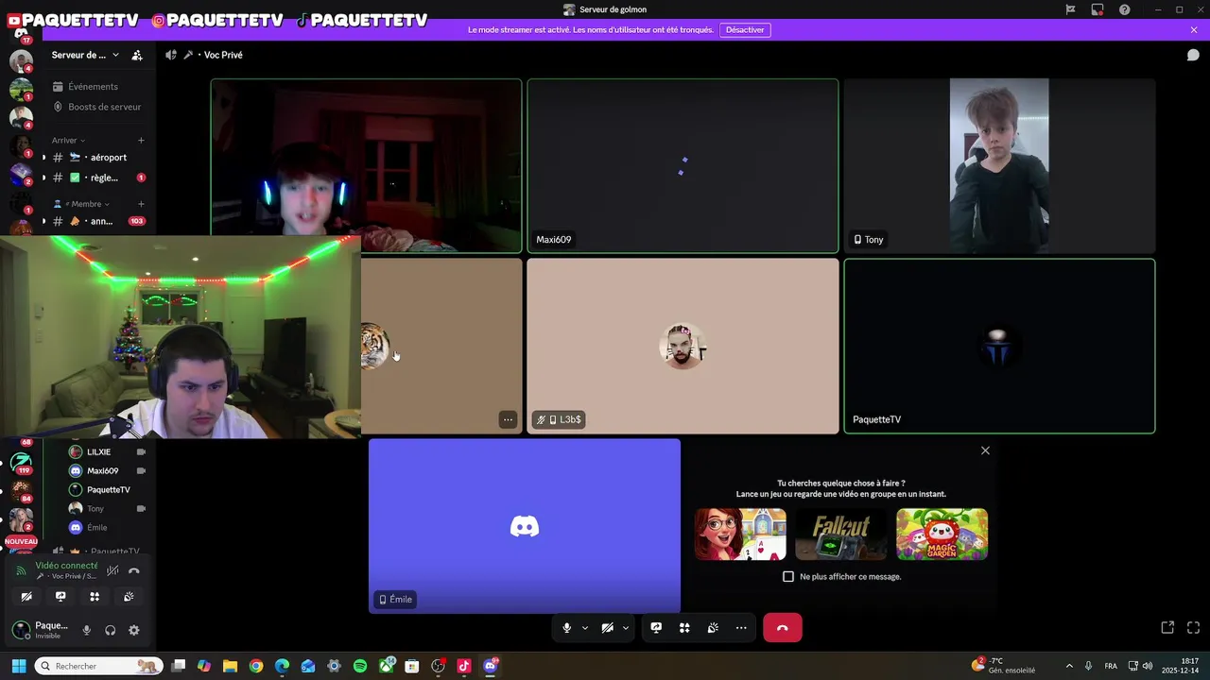Launch the Magic Garden activity thumbnail
The width and height of the screenshot is (1210, 680).
click(x=942, y=534)
